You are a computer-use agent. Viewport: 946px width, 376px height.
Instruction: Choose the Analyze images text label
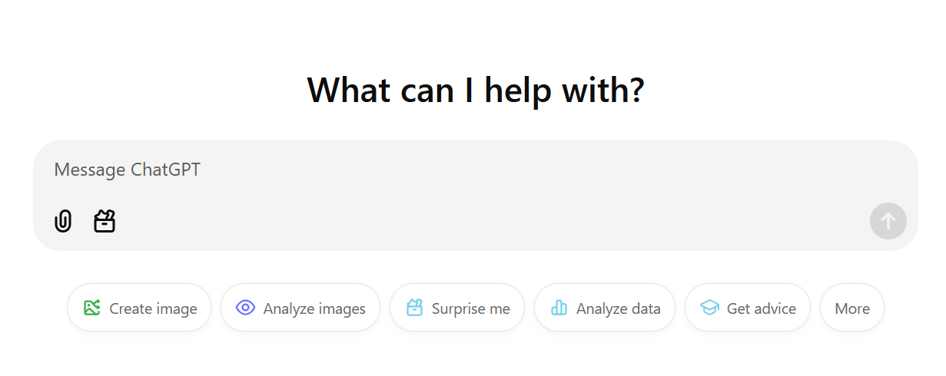[314, 308]
